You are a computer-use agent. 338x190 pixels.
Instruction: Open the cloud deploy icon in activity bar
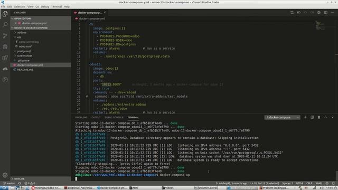pyautogui.click(x=5, y=69)
